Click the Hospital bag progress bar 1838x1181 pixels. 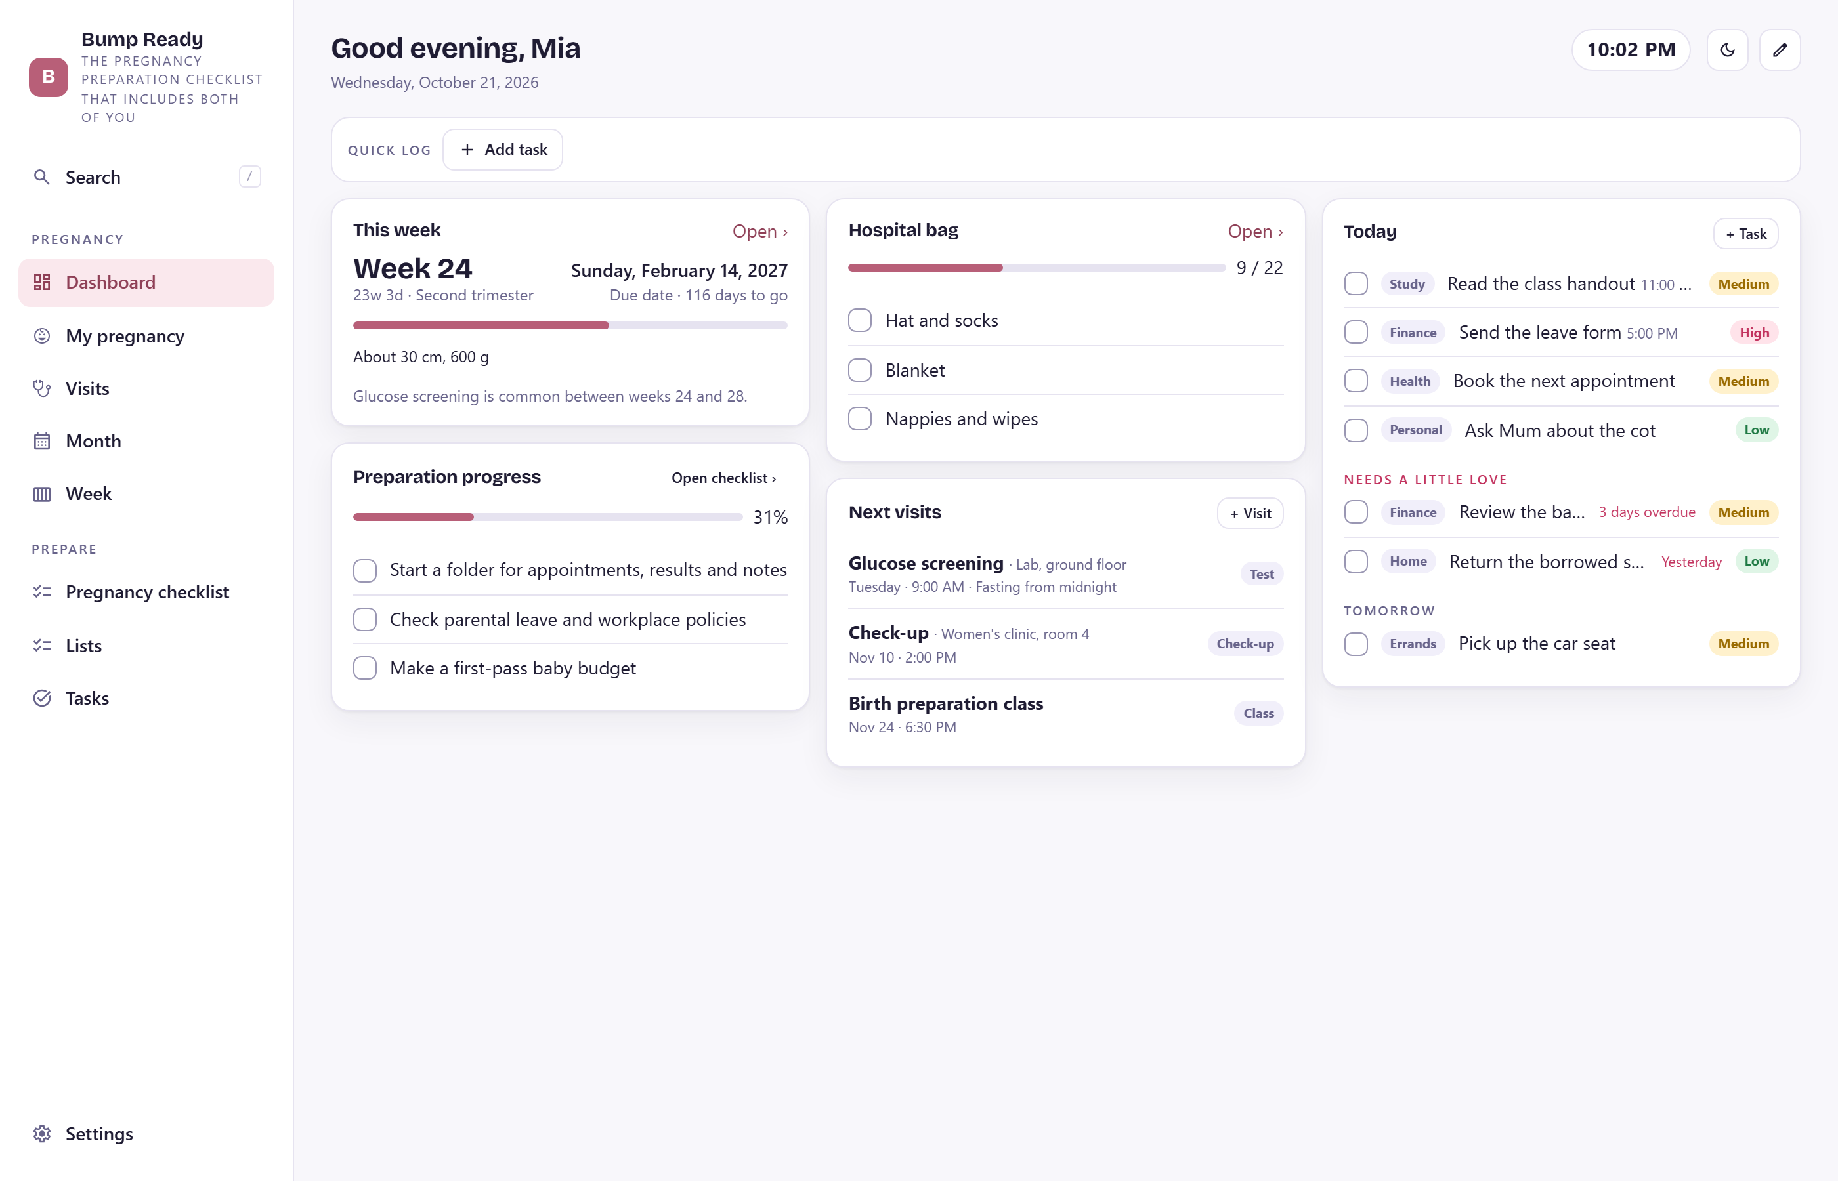click(x=1037, y=268)
